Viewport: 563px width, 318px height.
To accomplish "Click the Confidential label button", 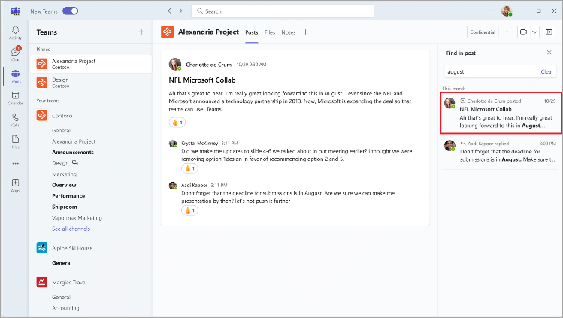I will [x=483, y=32].
